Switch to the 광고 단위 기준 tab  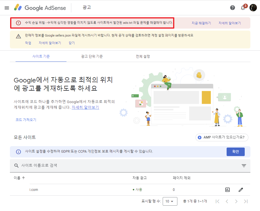point(92,56)
